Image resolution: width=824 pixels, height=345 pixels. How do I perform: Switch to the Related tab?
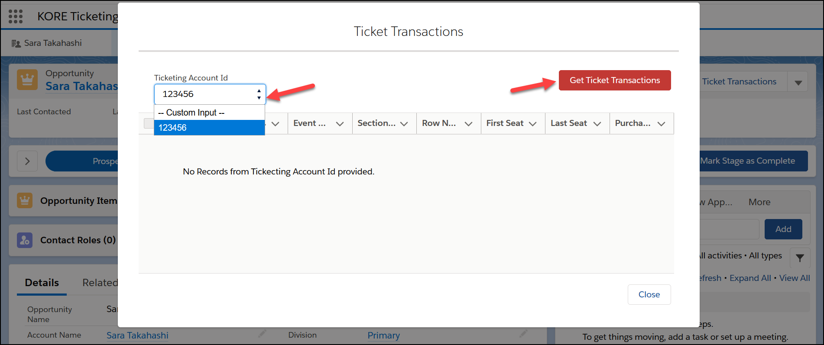[x=100, y=283]
